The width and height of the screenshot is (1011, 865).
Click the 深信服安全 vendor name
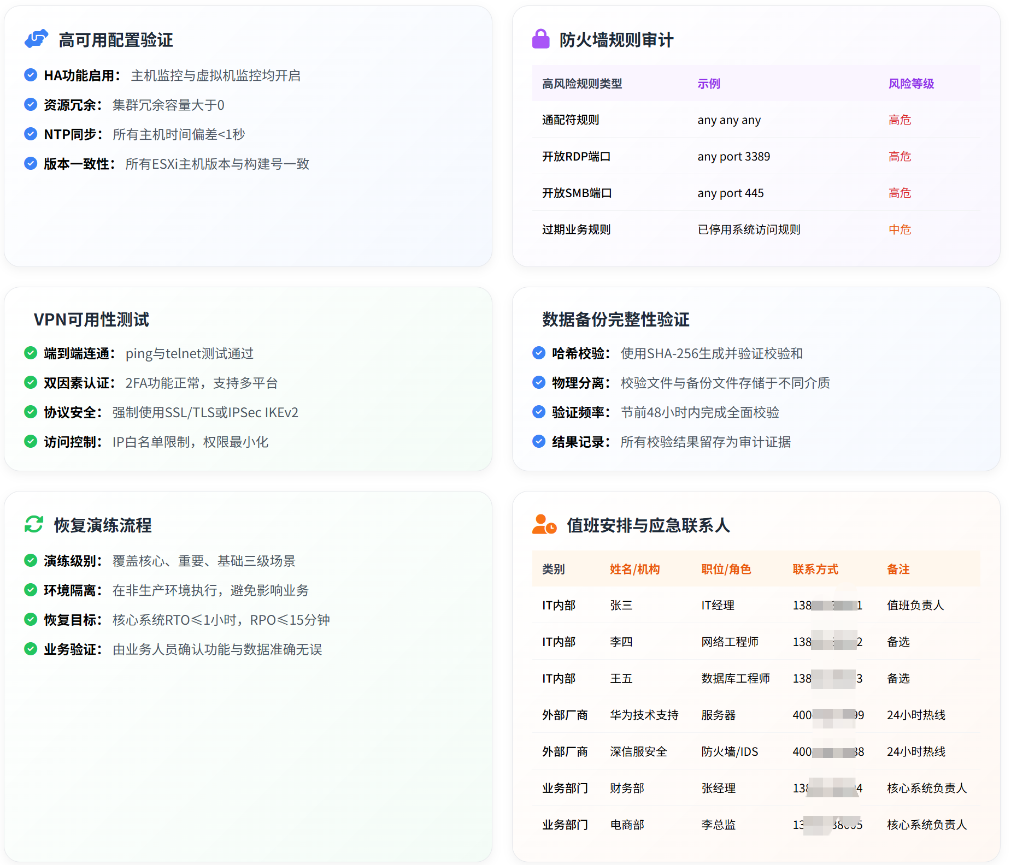click(x=638, y=751)
